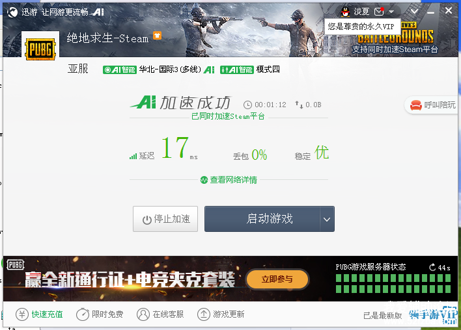This screenshot has width=461, height=330.
Task: Click the orange shirt icon beside 绝地求生-Steam
Action: coord(158,36)
